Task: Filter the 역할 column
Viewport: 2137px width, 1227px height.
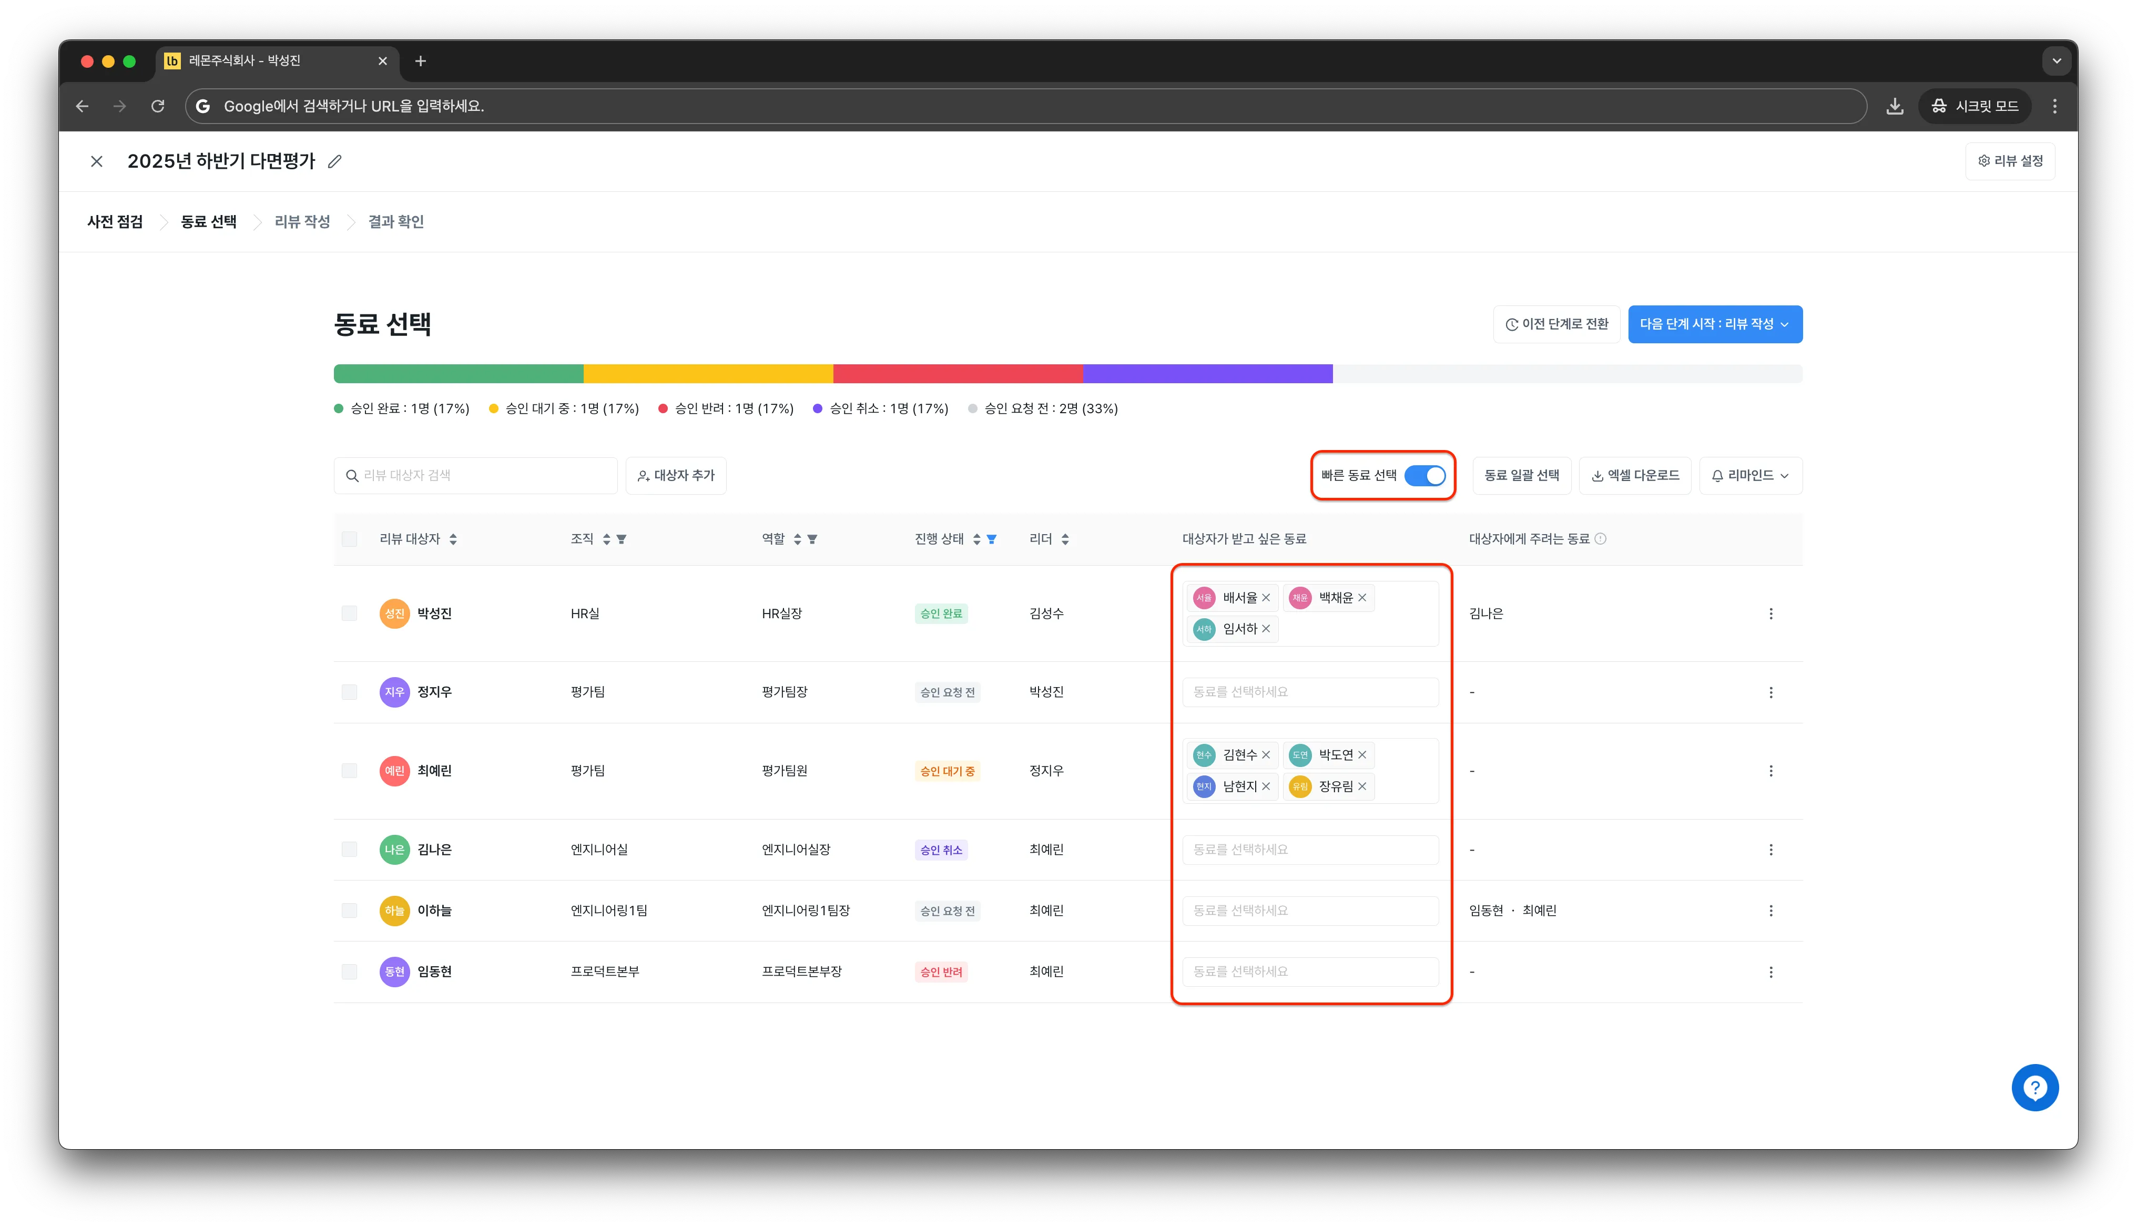Action: pos(812,539)
